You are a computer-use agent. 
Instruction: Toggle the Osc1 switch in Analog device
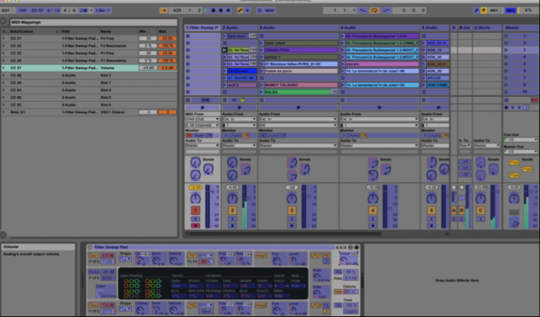pos(94,256)
